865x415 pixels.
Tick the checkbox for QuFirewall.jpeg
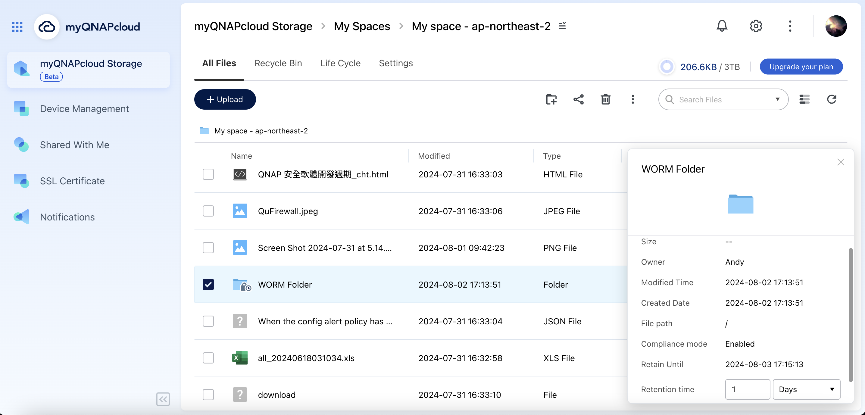pos(208,211)
